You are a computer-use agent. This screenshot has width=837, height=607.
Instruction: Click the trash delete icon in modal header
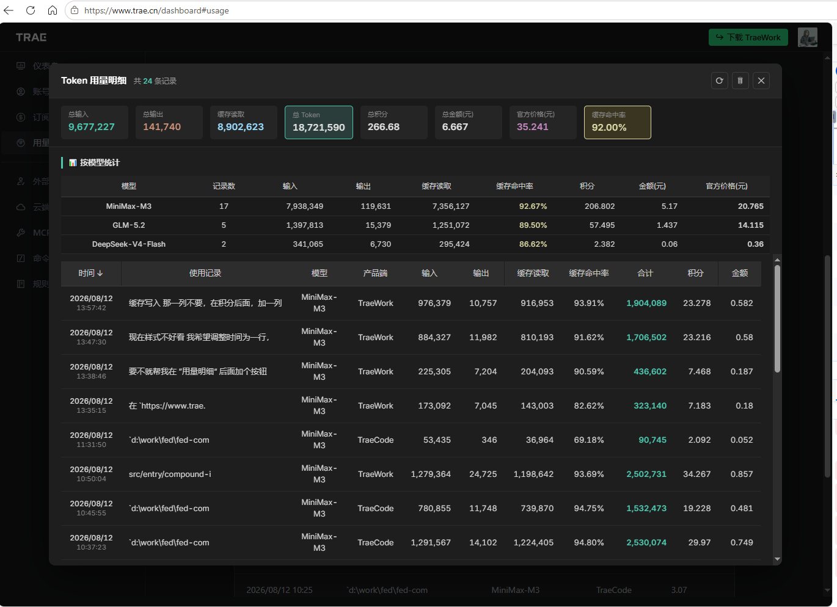point(740,81)
